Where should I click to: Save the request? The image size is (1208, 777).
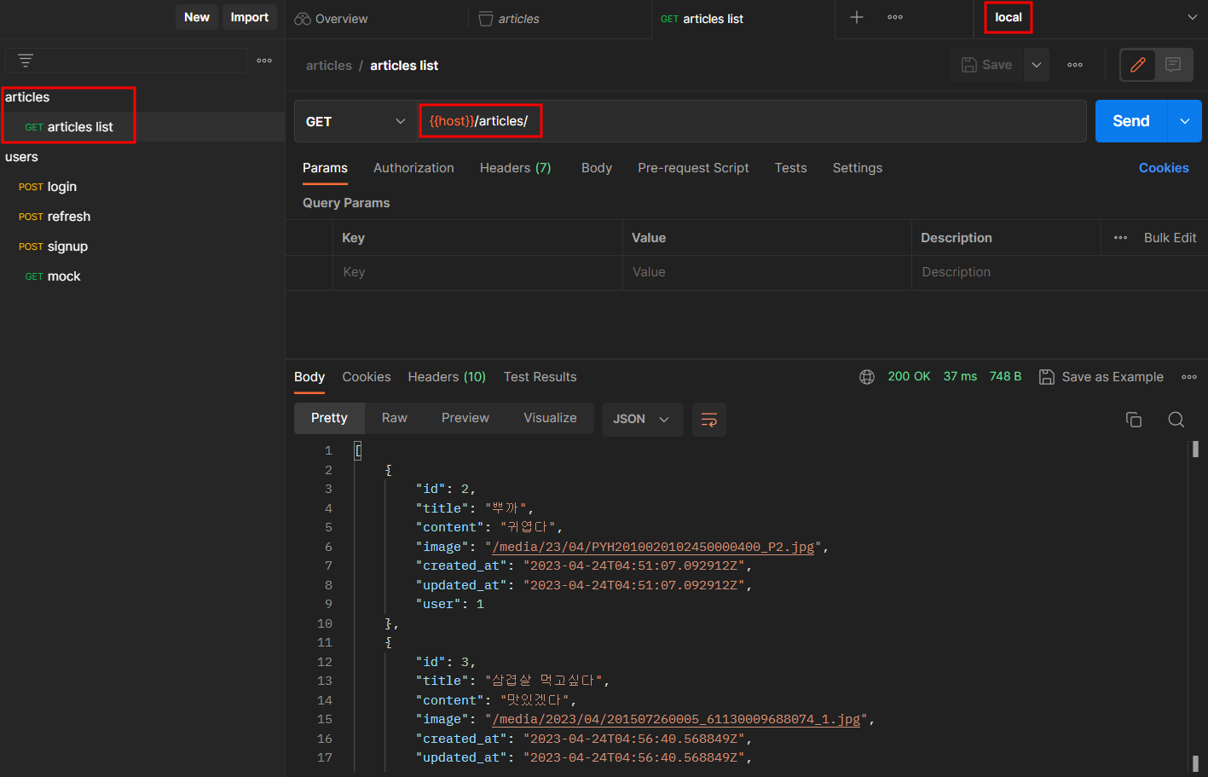pyautogui.click(x=986, y=65)
